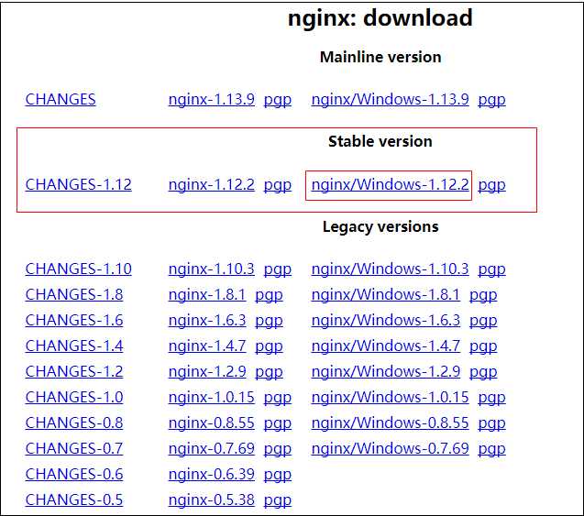
Task: Open CHANGES-1.0 link
Action: pos(74,397)
